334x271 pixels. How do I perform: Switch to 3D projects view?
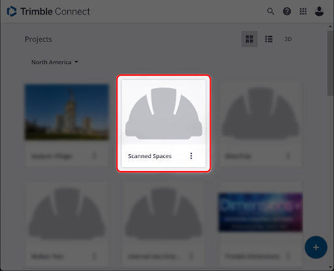[288, 39]
